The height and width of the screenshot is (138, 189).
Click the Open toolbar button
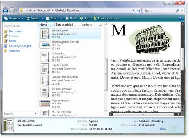52,18
